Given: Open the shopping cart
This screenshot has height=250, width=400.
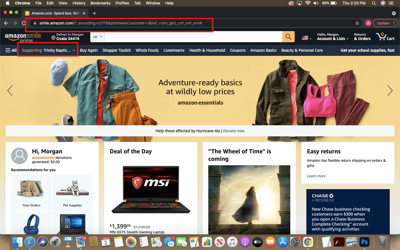Looking at the screenshot, I should [x=385, y=37].
